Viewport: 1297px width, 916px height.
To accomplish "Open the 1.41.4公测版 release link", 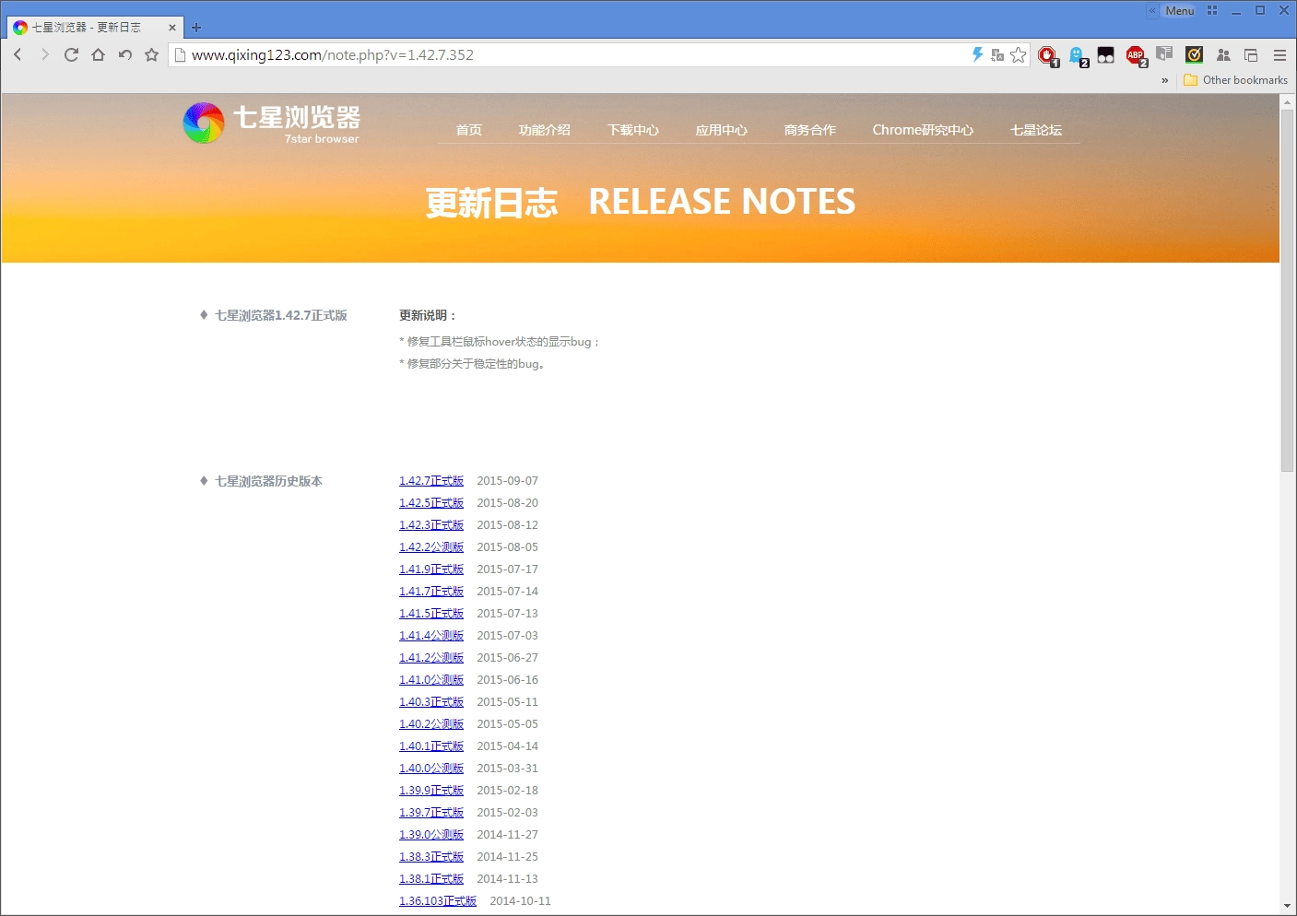I will point(431,636).
